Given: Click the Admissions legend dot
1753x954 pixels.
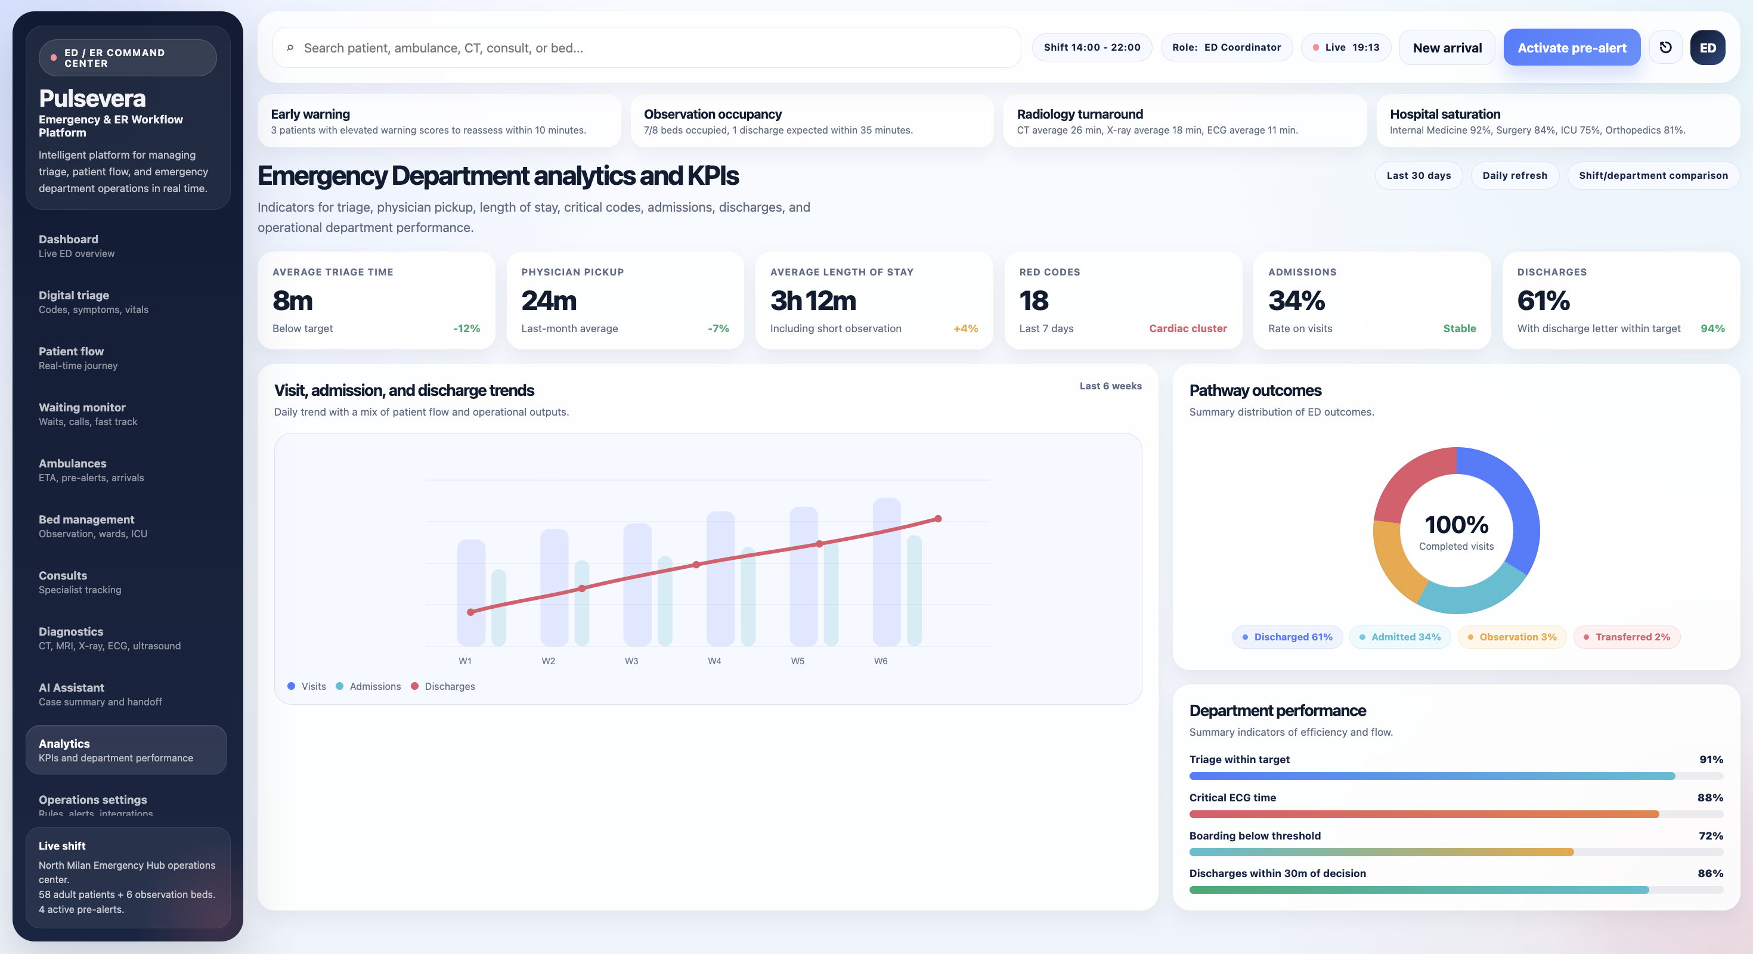Looking at the screenshot, I should click(340, 686).
